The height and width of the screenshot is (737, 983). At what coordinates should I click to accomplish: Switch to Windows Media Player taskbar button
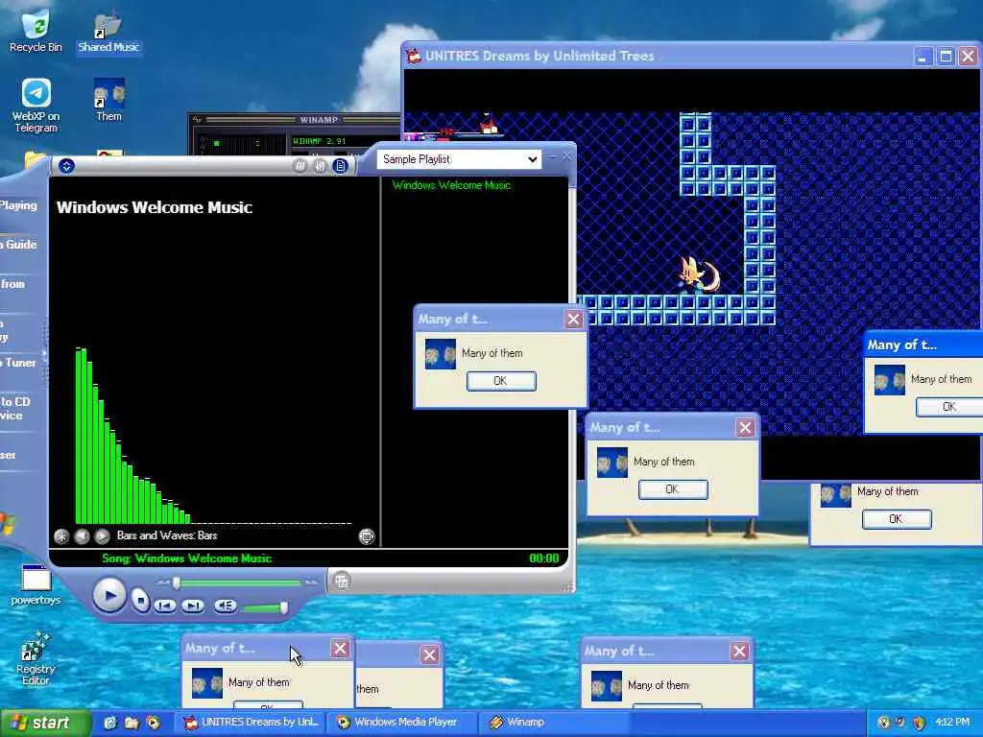tap(403, 723)
